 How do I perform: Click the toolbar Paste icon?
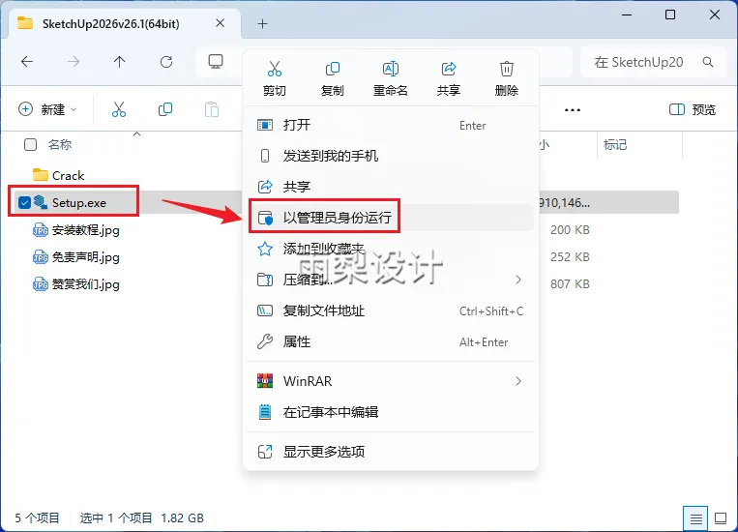pyautogui.click(x=211, y=109)
